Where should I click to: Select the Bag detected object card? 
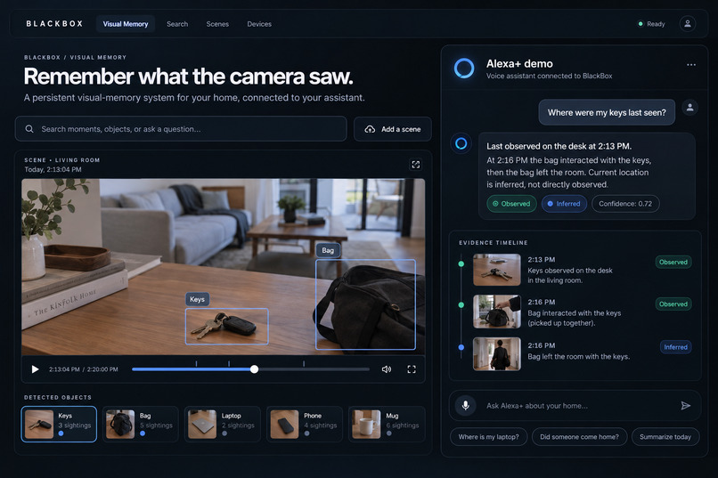[141, 424]
